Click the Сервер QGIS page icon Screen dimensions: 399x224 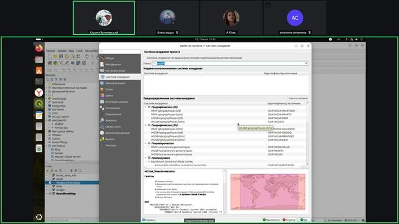click(102, 126)
